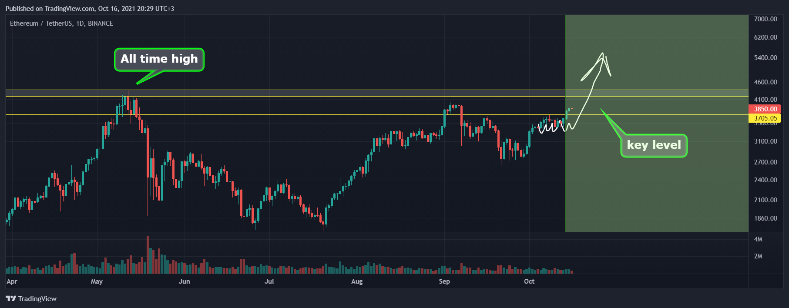
Task: Click the 4100.00 price axis label
Action: point(765,100)
